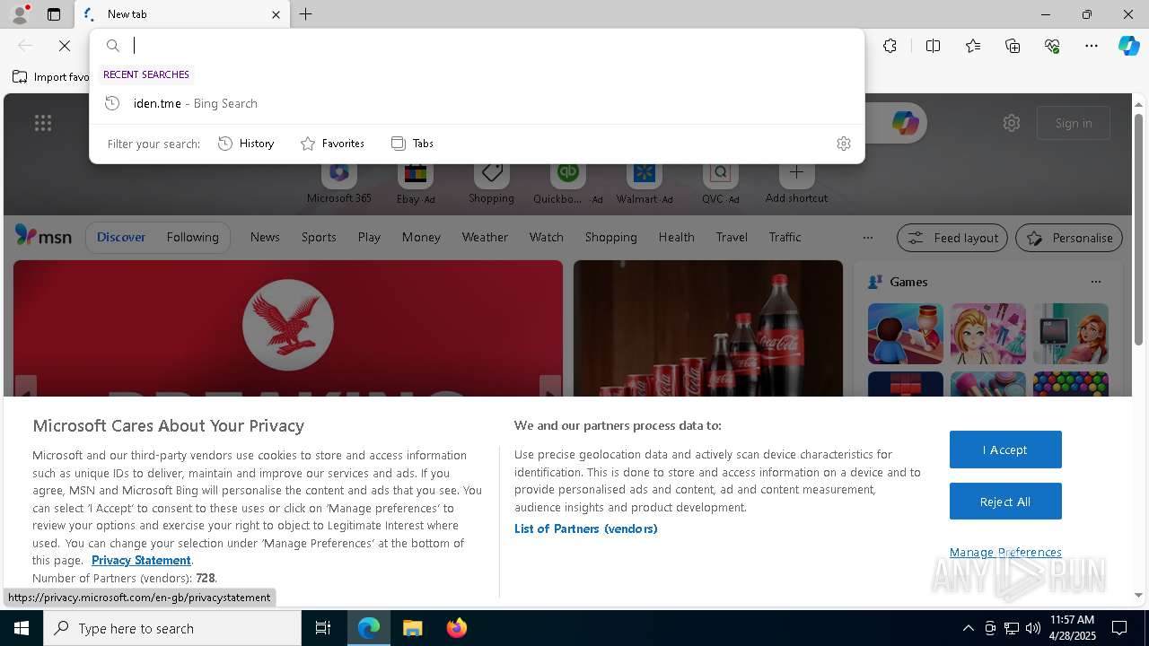
Task: Open the Watch category
Action: (x=546, y=237)
